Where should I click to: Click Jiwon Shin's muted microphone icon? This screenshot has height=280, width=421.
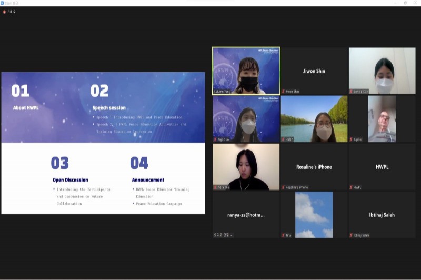point(284,92)
